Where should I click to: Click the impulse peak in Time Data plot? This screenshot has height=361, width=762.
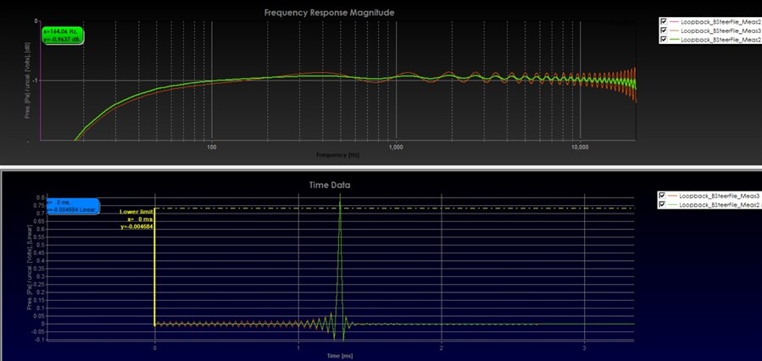click(x=340, y=195)
